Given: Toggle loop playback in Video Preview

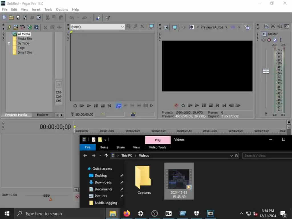Looking at the screenshot, I should tap(183, 106).
